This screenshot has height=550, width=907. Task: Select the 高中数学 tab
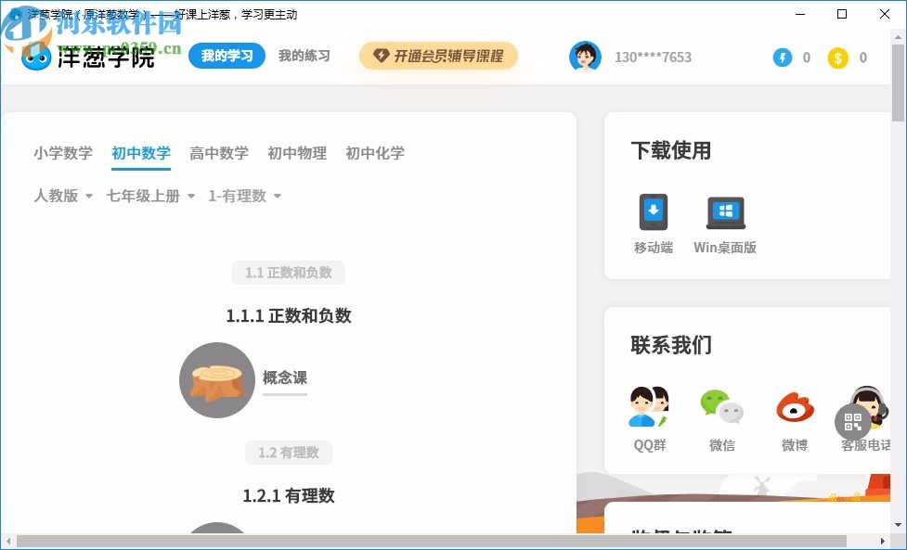tap(219, 153)
